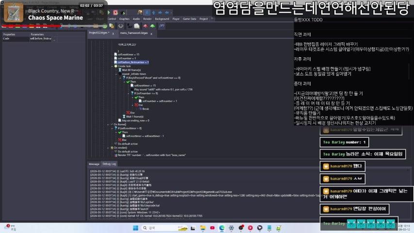The height and width of the screenshot is (233, 414).
Task: Click the taskbar clock and date
Action: (404, 228)
